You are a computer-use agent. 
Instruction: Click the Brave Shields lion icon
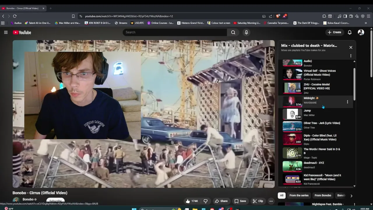click(x=278, y=16)
